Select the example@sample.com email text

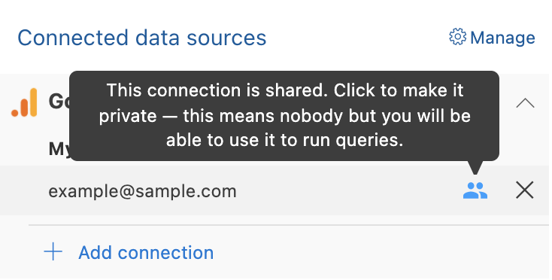[143, 192]
